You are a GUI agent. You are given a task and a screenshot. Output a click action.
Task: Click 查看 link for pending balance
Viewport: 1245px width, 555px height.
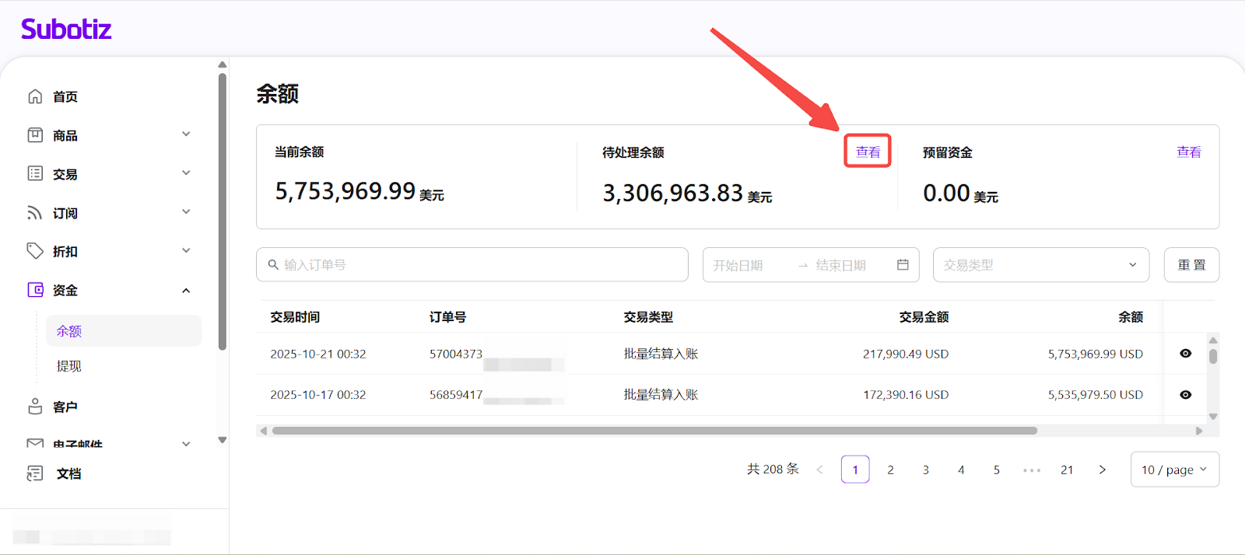point(868,152)
